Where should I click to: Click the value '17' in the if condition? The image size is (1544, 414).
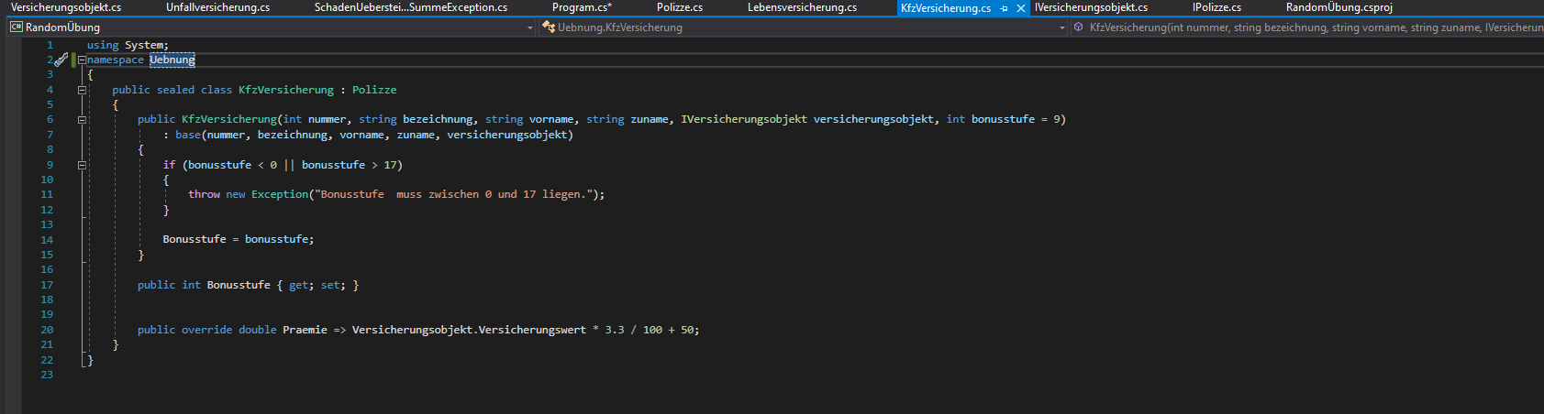390,165
